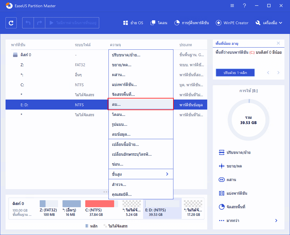Image resolution: width=290 pixels, height=235 pixels.
Task: Select the *: อื่นๆ partition row
Action: tap(106, 75)
